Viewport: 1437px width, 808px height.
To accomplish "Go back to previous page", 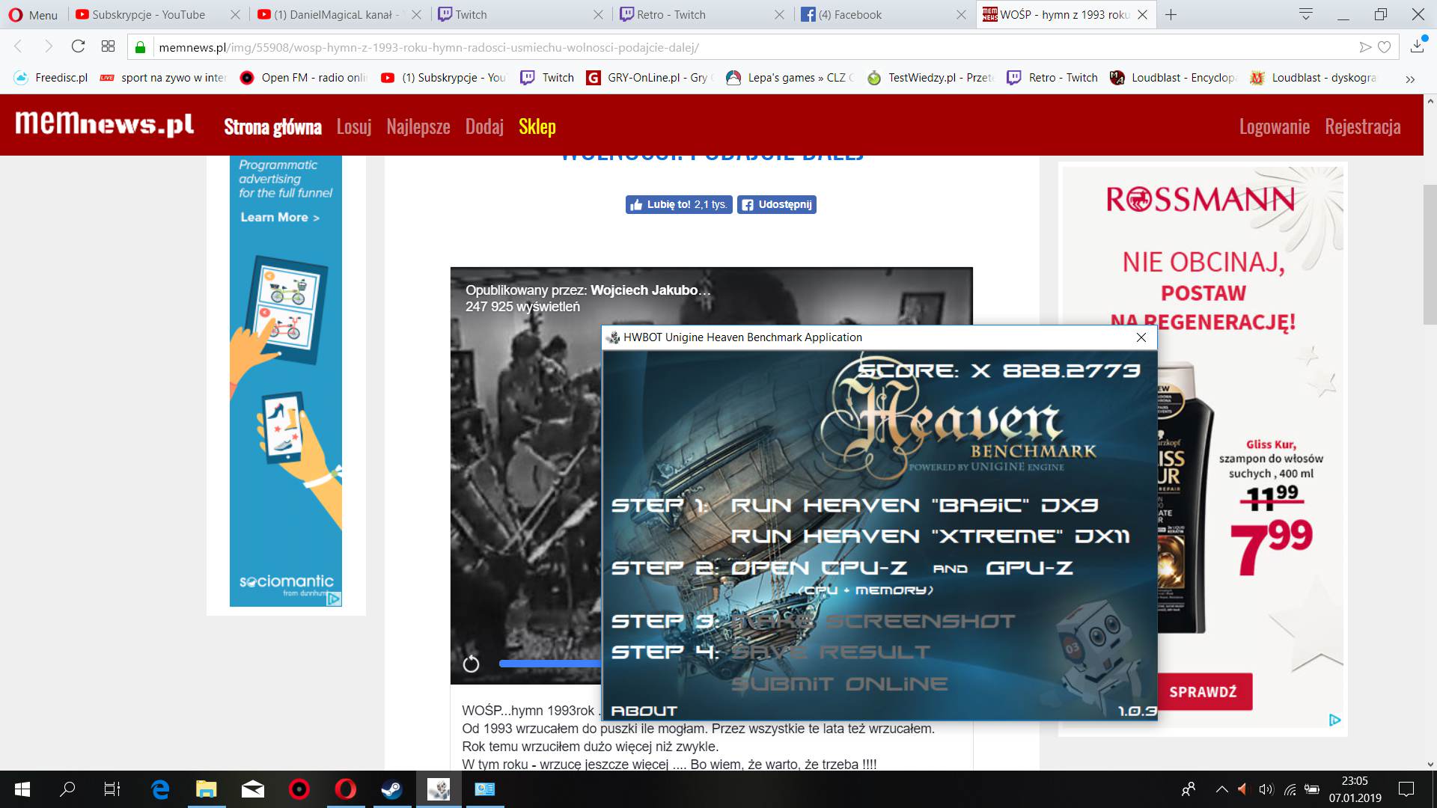I will coord(19,46).
